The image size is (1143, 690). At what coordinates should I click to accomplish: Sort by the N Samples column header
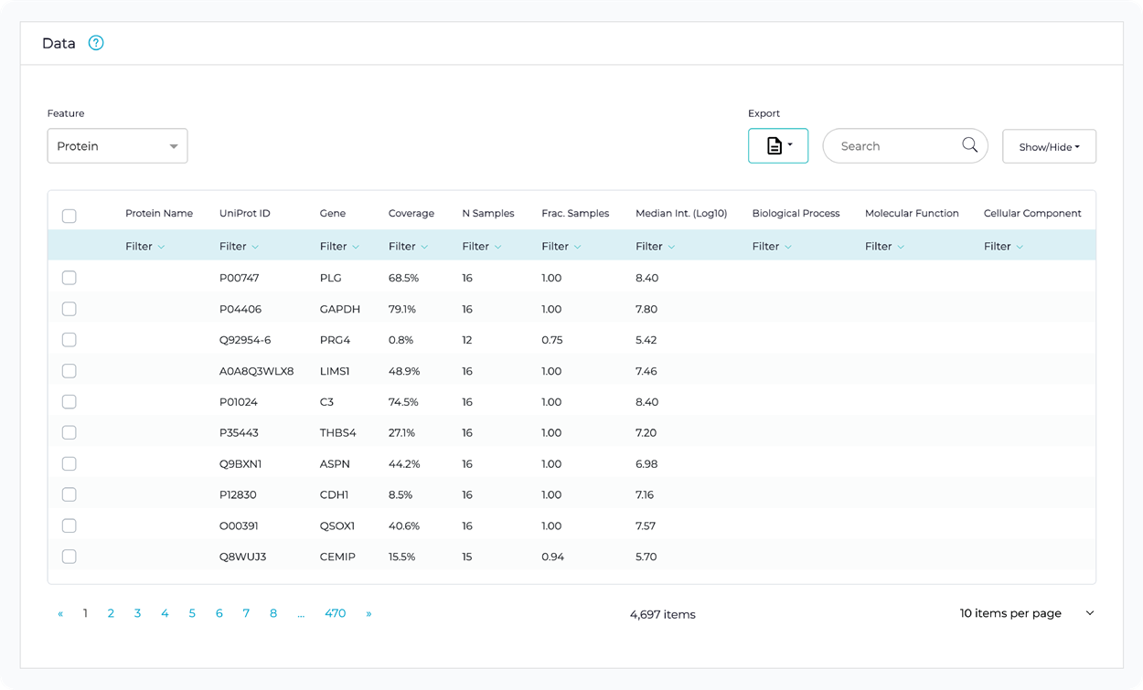tap(488, 213)
